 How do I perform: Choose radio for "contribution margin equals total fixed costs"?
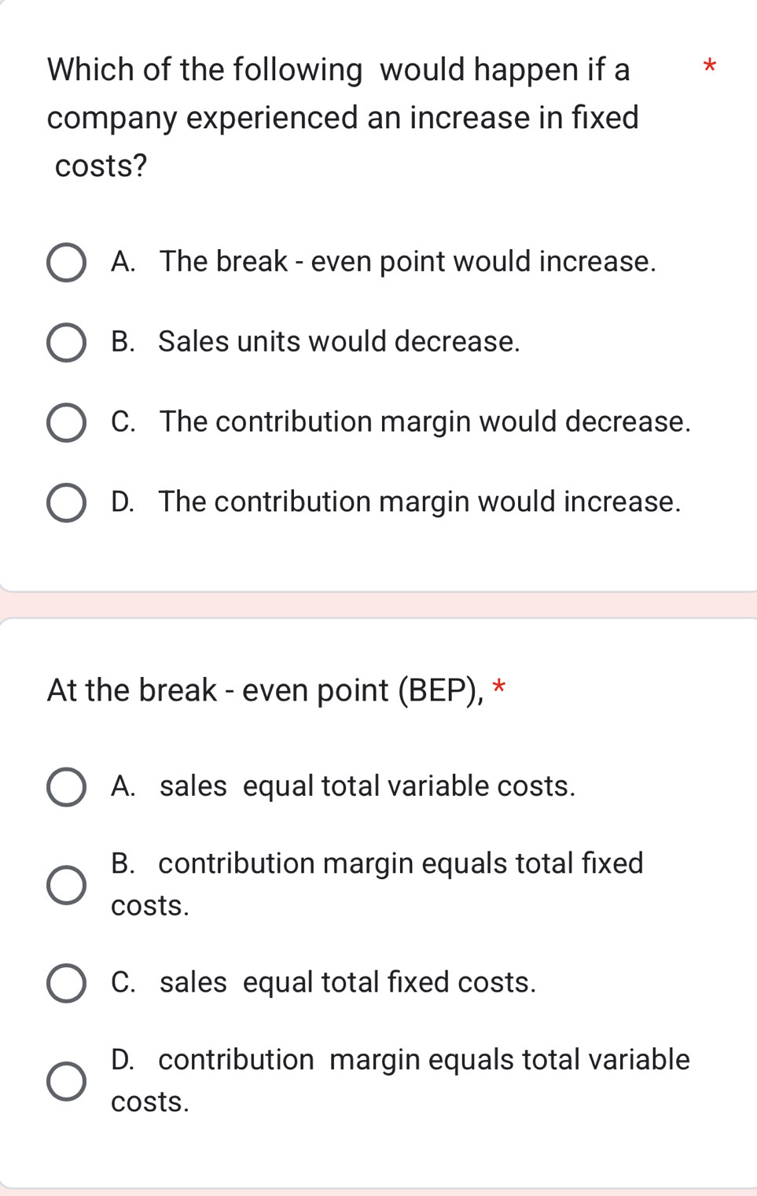(x=66, y=885)
